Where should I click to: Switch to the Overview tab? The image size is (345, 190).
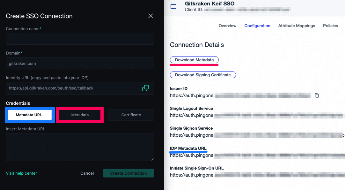[x=227, y=26]
